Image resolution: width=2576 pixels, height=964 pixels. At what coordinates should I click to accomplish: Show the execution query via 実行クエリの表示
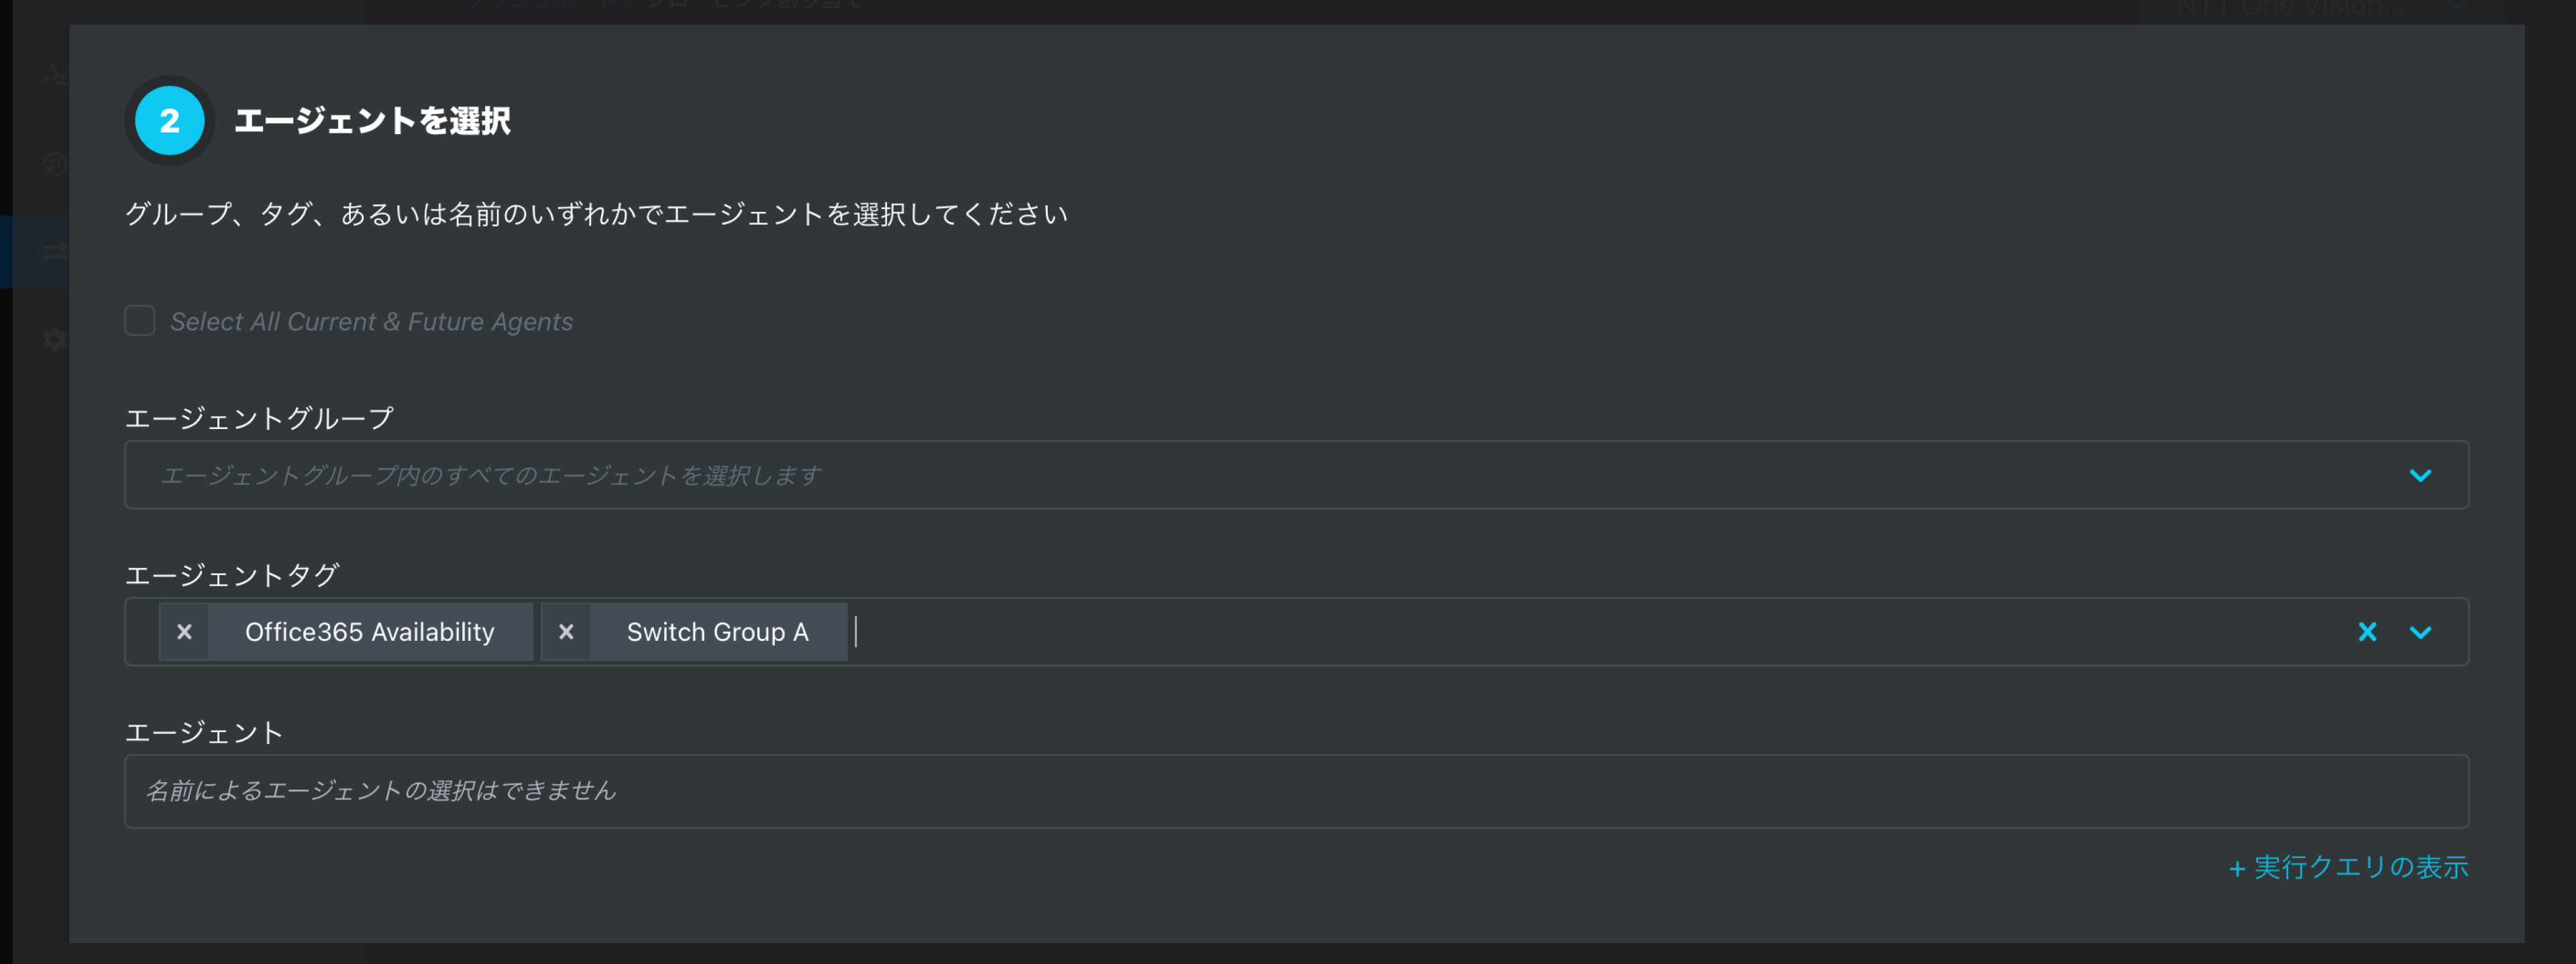click(2348, 867)
